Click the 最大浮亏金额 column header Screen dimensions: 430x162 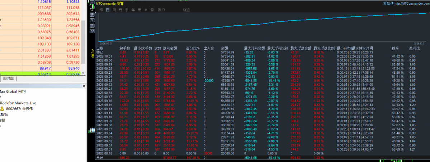[x=255, y=48]
